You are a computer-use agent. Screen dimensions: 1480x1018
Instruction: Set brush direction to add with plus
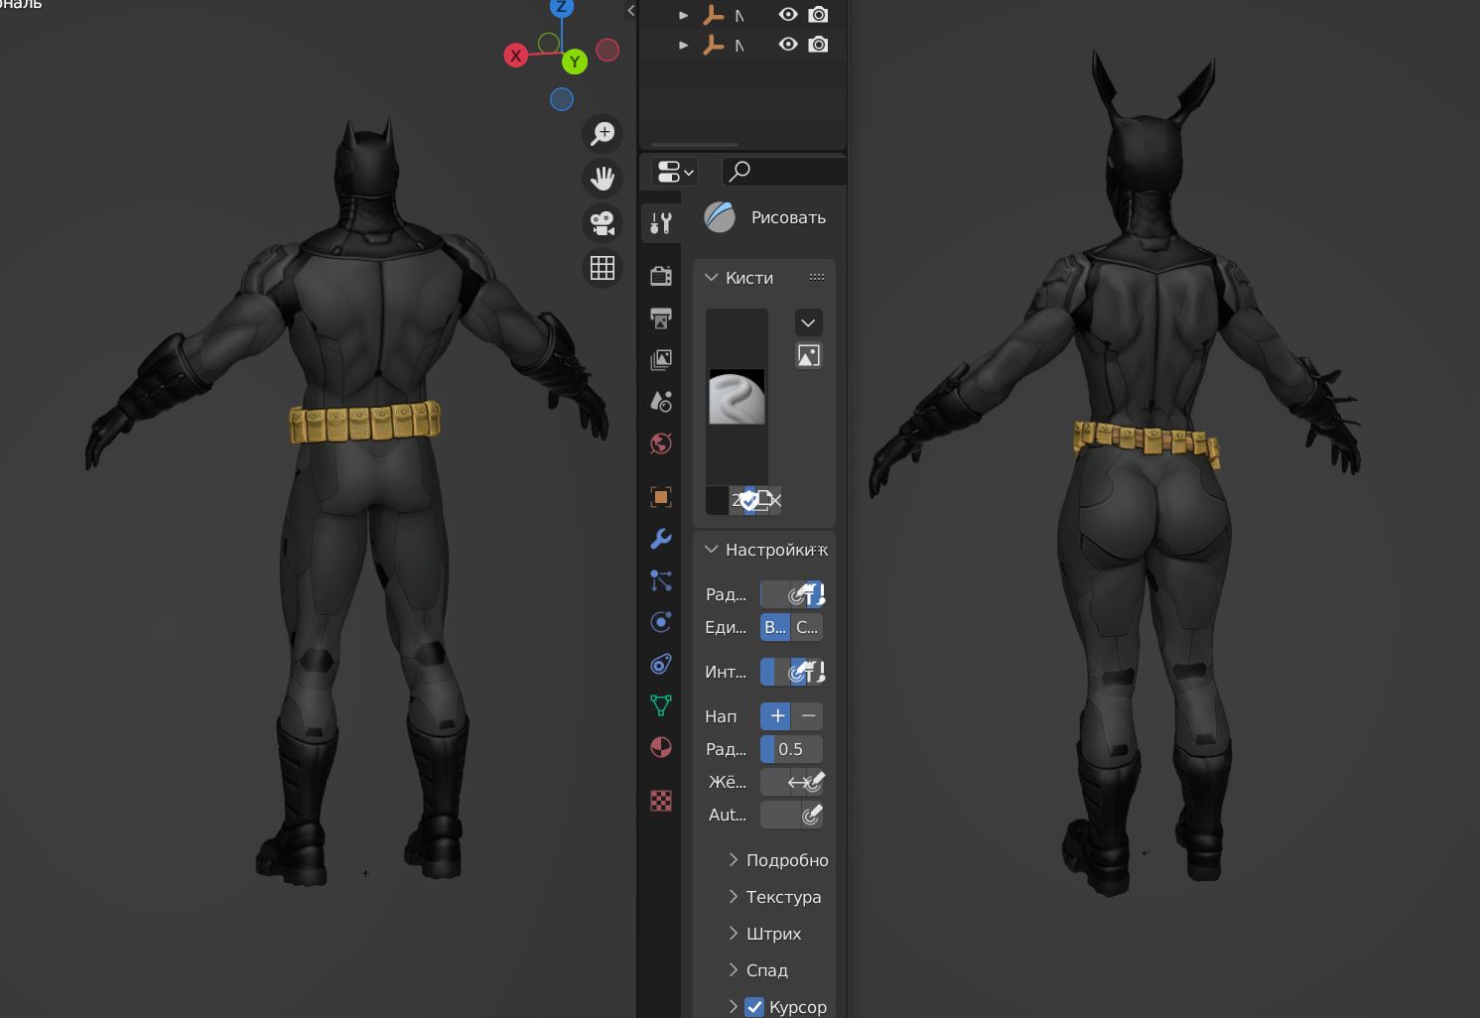coord(776,716)
